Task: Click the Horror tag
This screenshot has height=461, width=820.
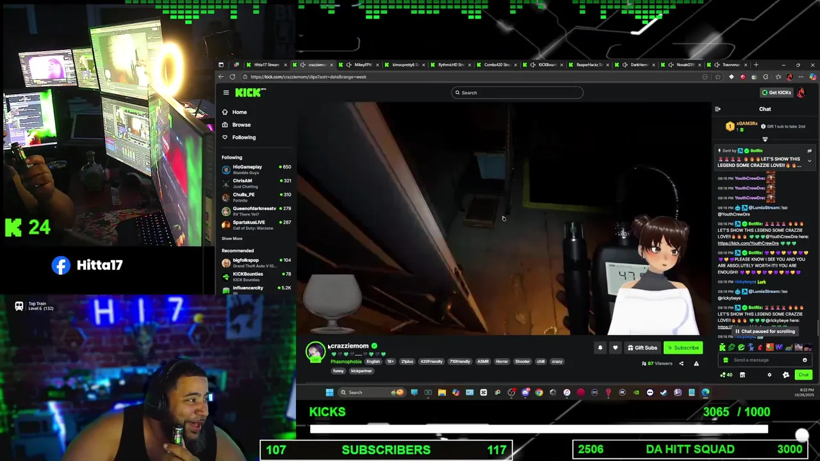Action: (x=502, y=362)
